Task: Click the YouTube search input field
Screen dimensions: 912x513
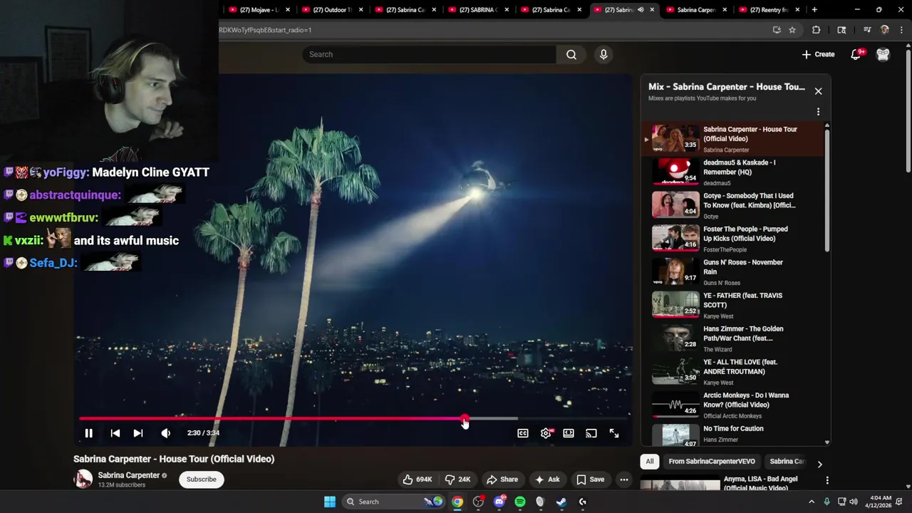Action: click(429, 54)
